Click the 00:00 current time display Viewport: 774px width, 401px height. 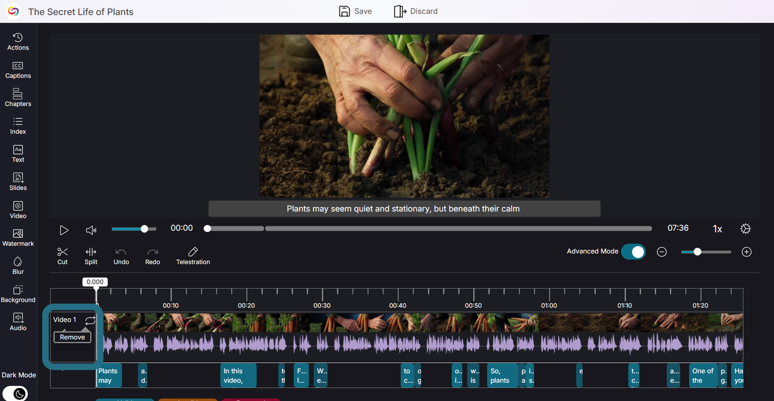(182, 228)
